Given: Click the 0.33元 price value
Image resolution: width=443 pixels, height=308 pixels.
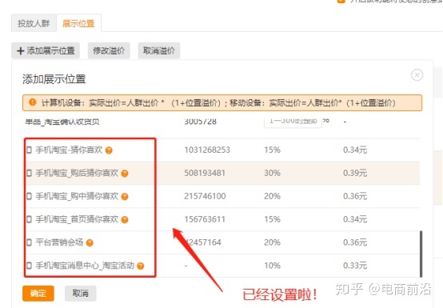Looking at the screenshot, I should tap(355, 266).
